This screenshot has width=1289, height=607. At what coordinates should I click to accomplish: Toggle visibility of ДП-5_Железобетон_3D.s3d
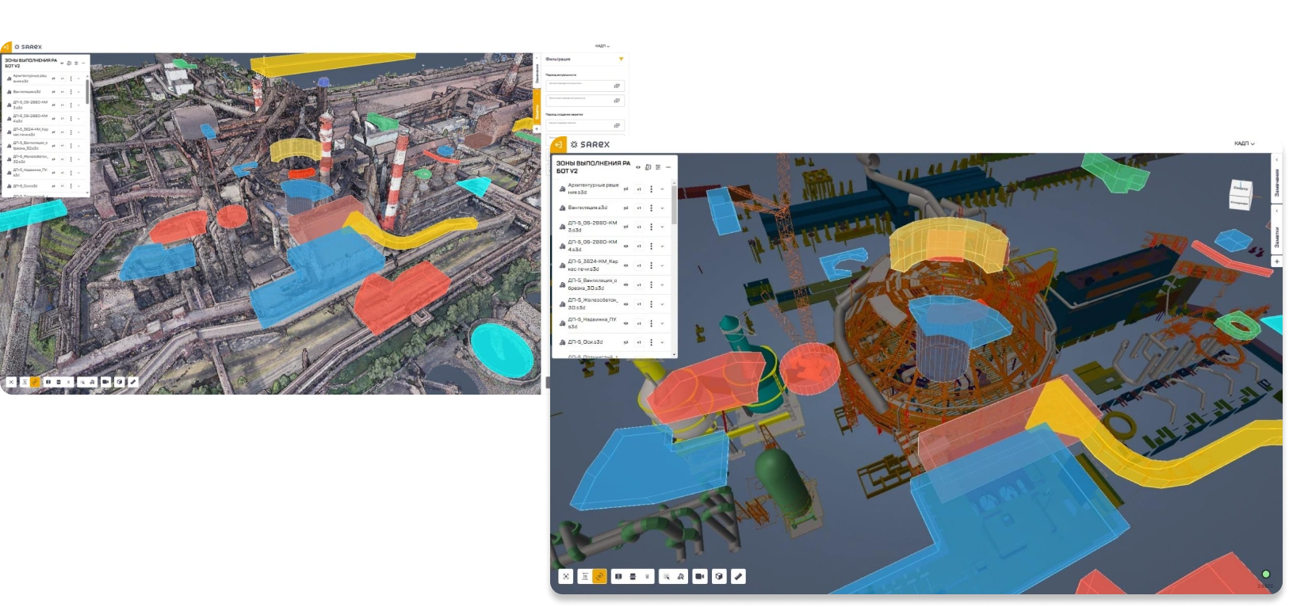pos(626,303)
